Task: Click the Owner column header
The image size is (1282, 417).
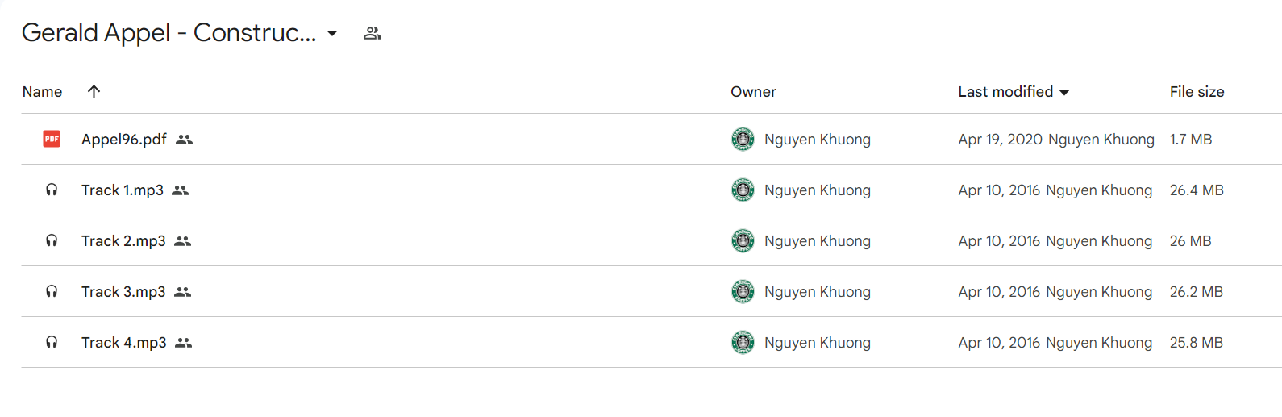Action: (x=753, y=92)
